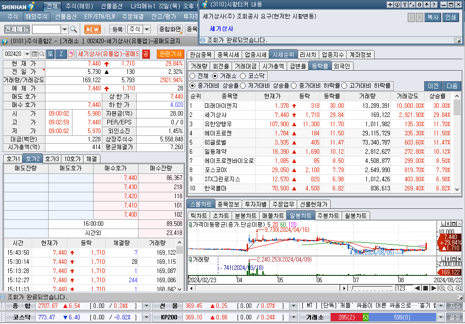Click the red 공 short-sale indicator icon
The image size is (465, 324).
click(146, 54)
